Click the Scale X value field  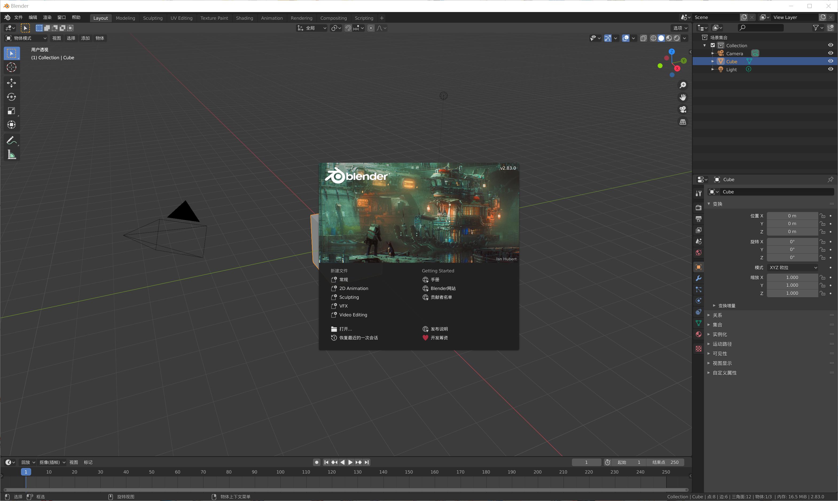pyautogui.click(x=792, y=277)
